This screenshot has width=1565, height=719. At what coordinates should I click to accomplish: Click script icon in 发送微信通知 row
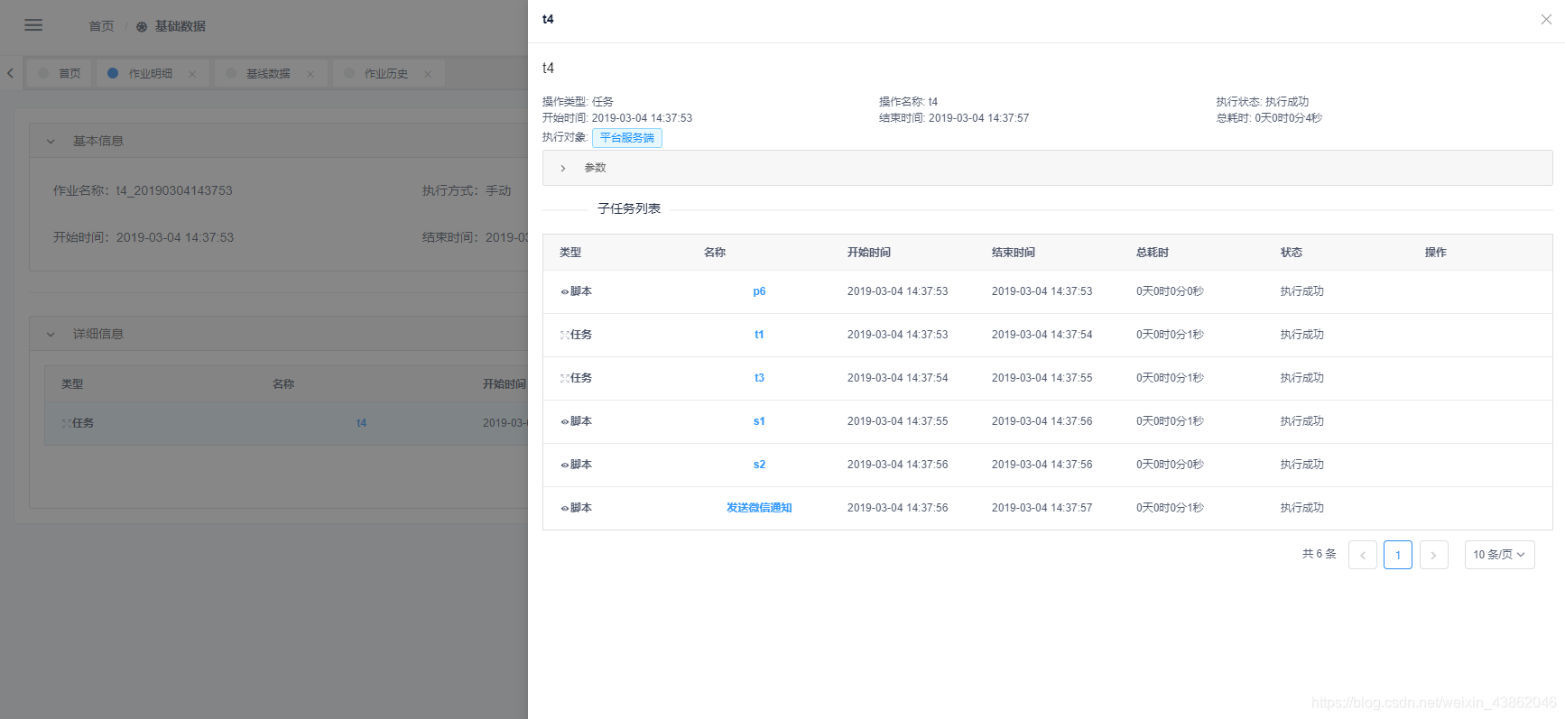(x=565, y=509)
